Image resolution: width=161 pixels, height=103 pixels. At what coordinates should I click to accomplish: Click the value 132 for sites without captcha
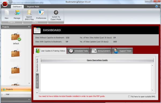67,38
